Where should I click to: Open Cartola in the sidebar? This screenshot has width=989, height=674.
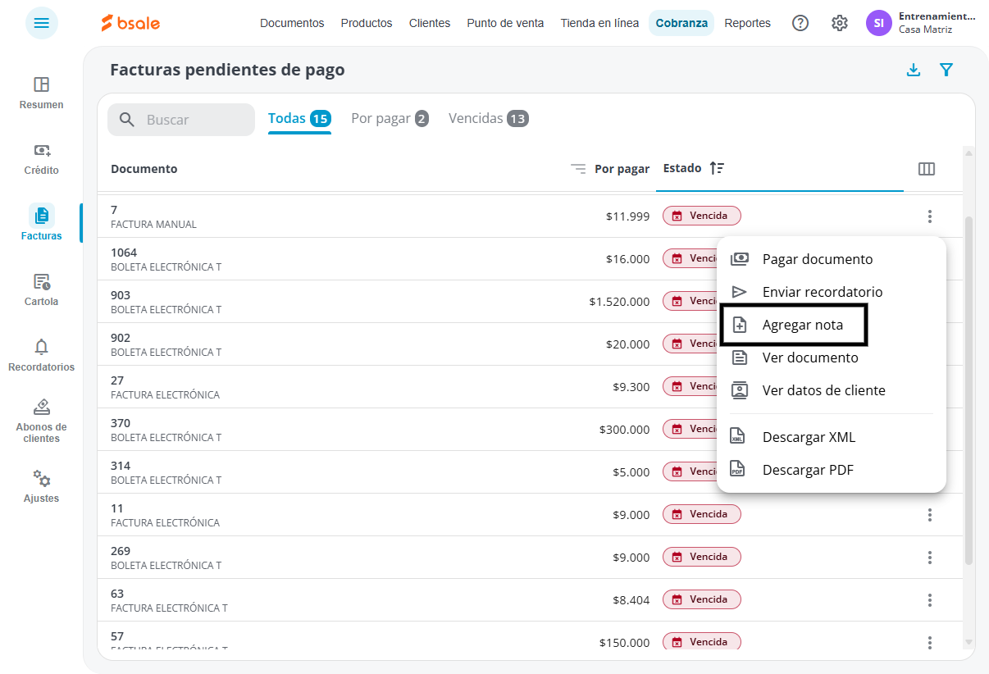[x=42, y=289]
